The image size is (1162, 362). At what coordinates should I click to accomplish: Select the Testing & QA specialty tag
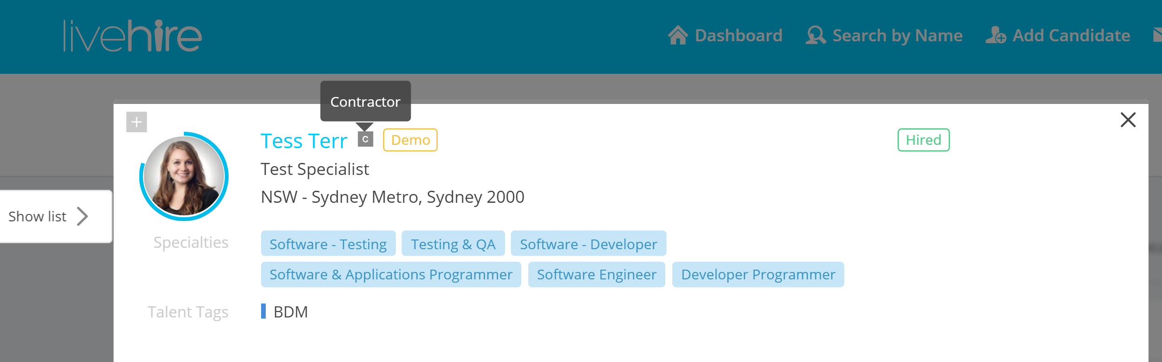[453, 244]
